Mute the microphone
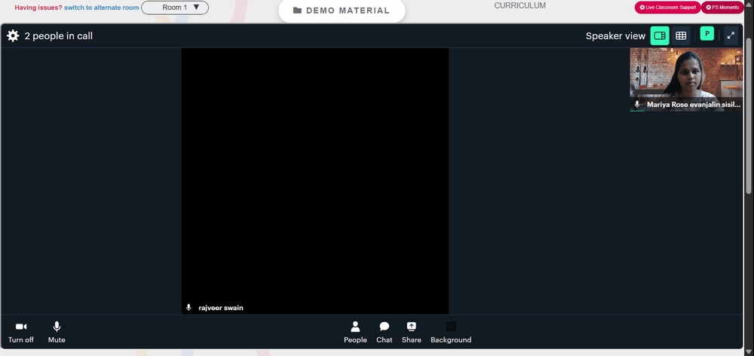This screenshot has width=754, height=356. [x=57, y=333]
